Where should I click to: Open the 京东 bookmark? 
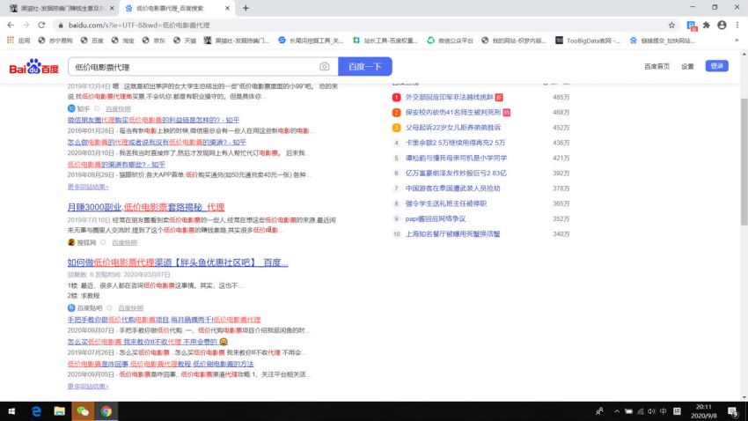(154, 41)
